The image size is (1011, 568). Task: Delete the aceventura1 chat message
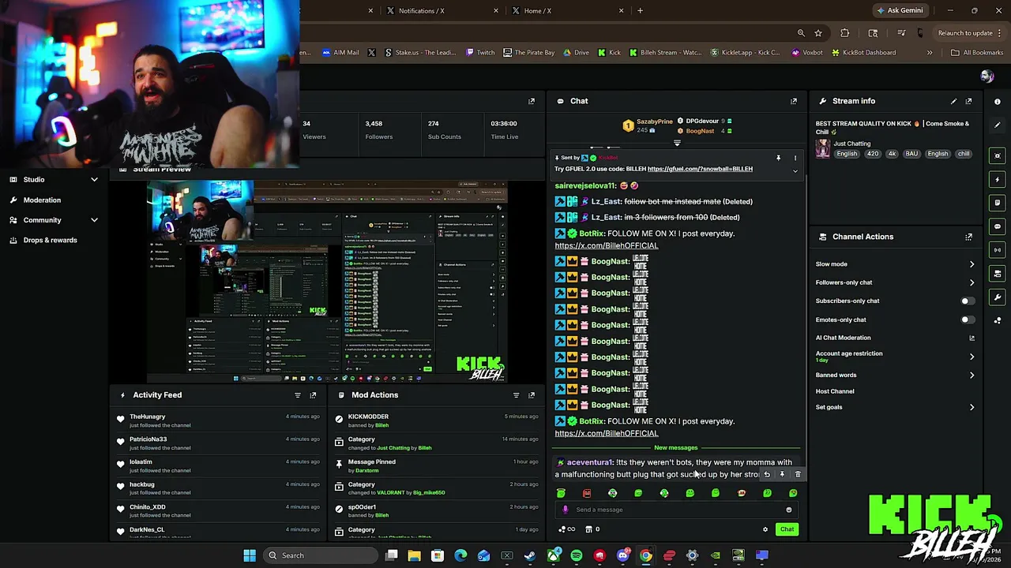798,474
